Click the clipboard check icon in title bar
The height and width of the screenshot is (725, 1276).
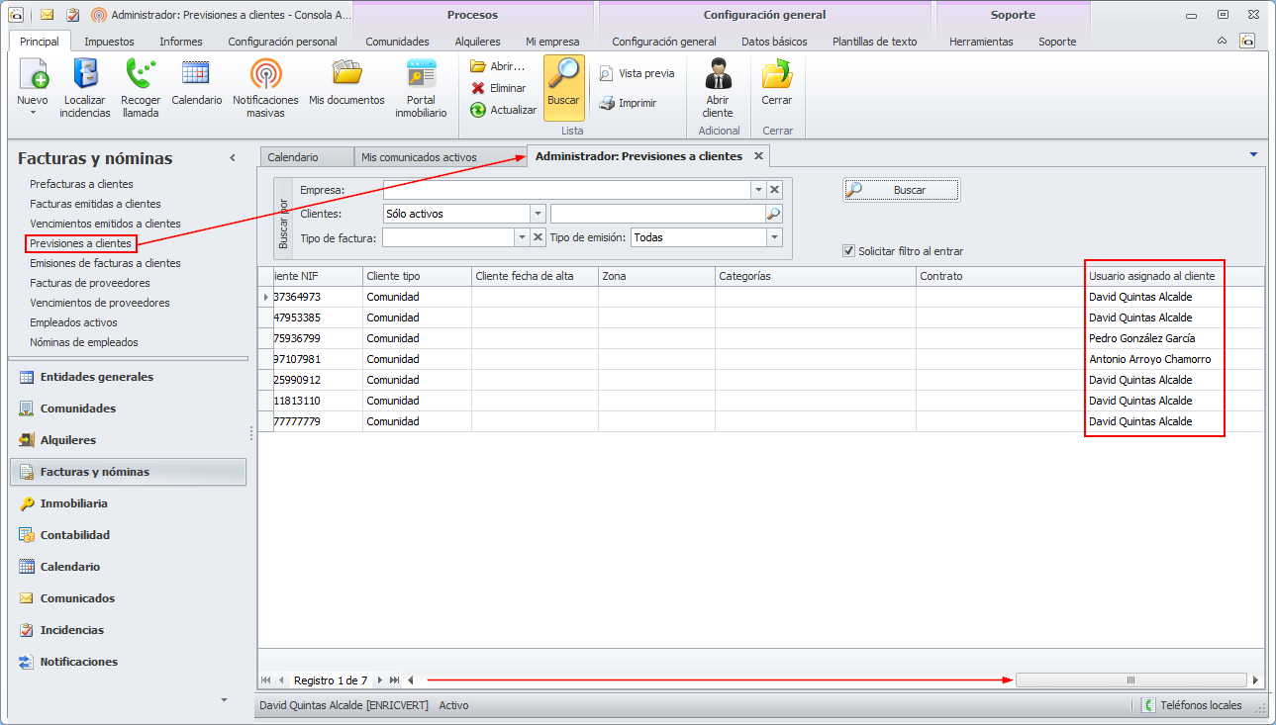pyautogui.click(x=72, y=15)
